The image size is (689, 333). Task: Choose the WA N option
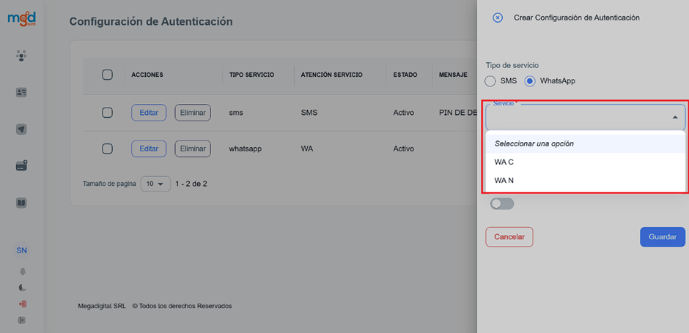(504, 180)
